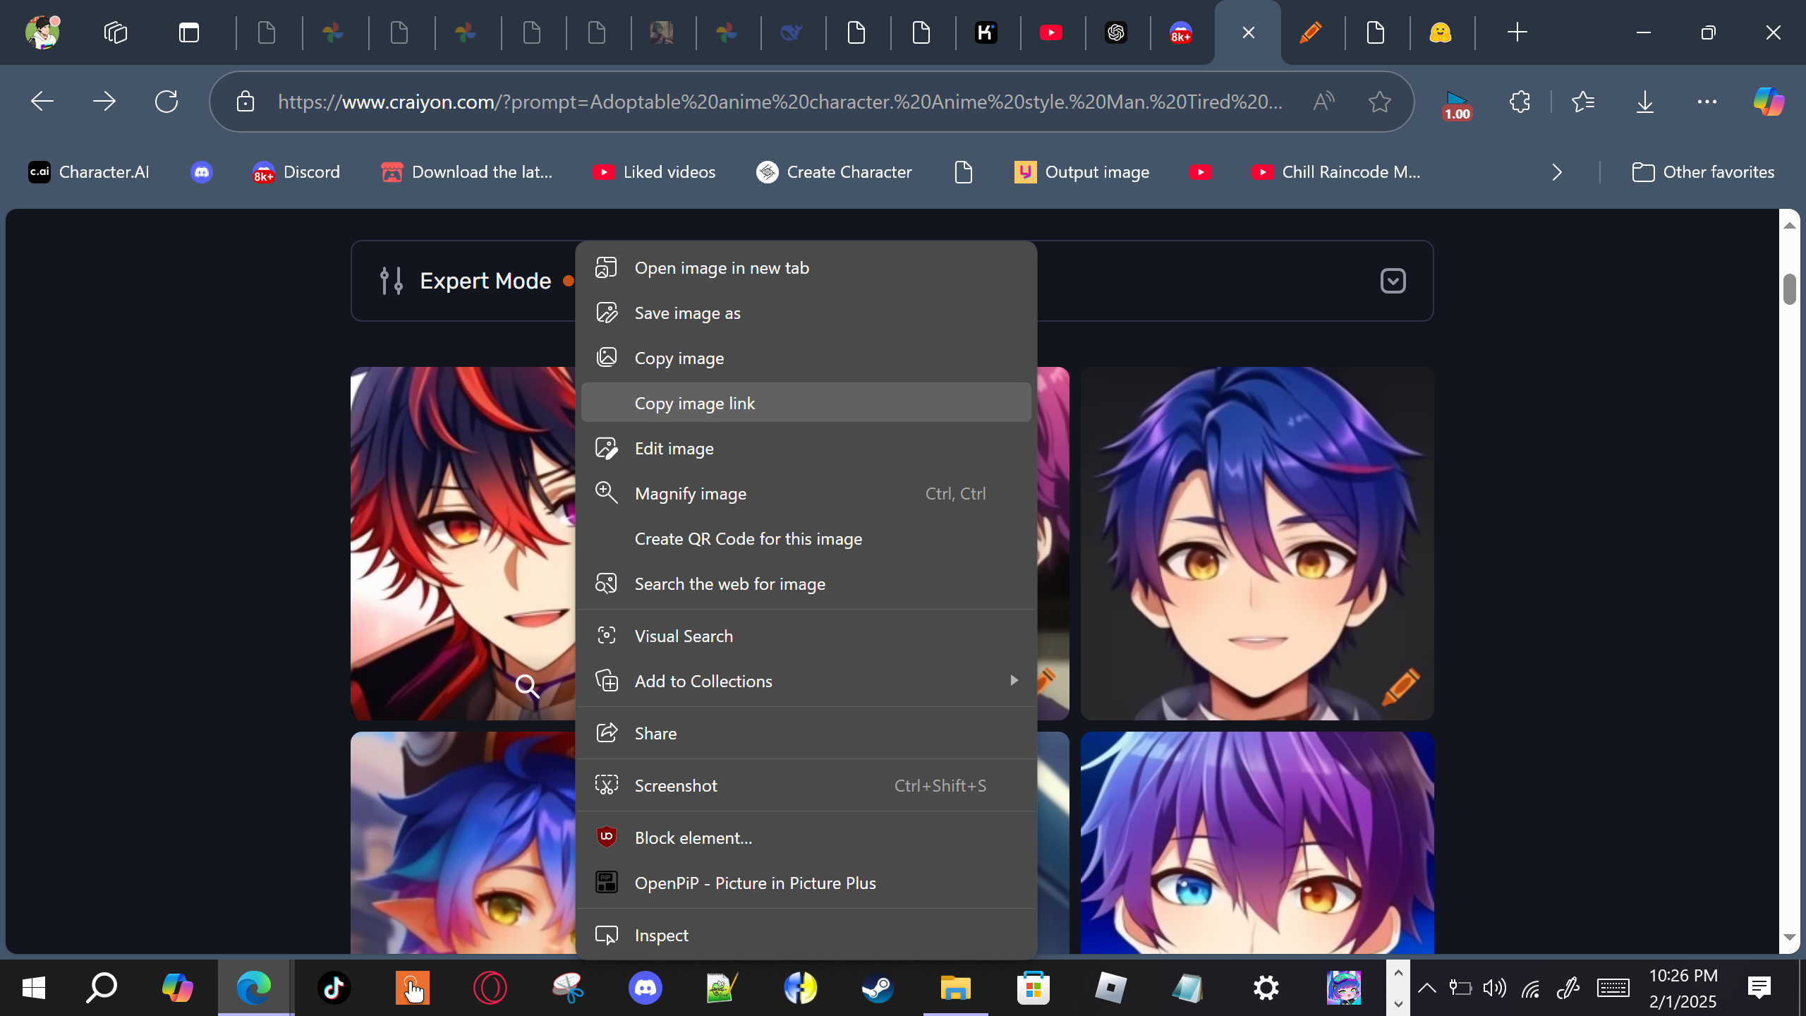1806x1016 pixels.
Task: Click the browser refresh icon
Action: 166,102
